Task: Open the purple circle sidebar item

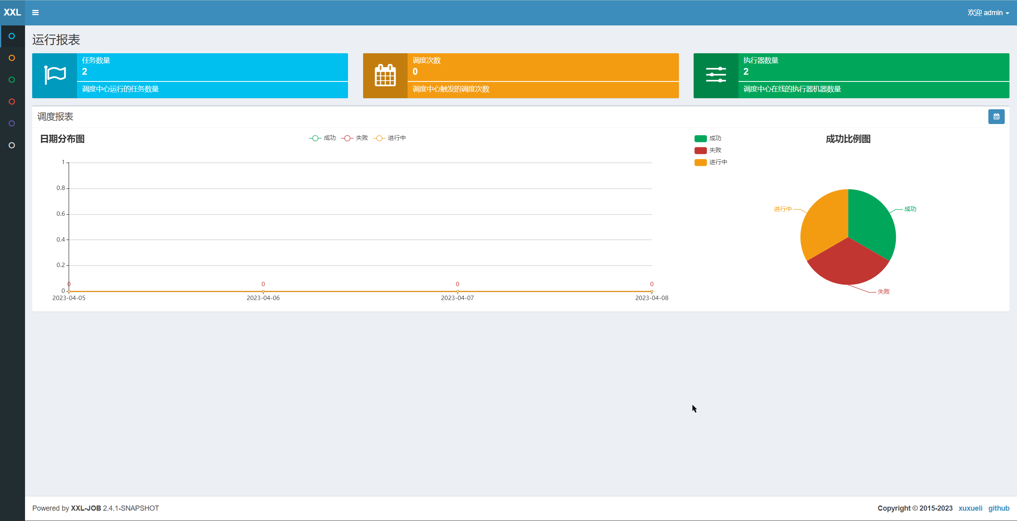Action: pos(12,124)
